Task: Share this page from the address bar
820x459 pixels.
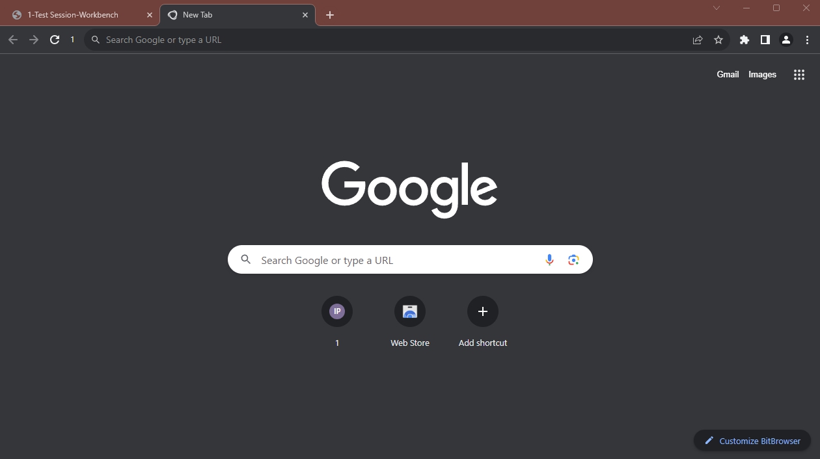Action: coord(698,40)
